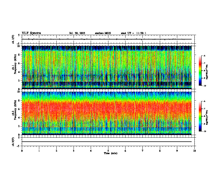Click the "Time (min)" x-axis label

coord(111,153)
